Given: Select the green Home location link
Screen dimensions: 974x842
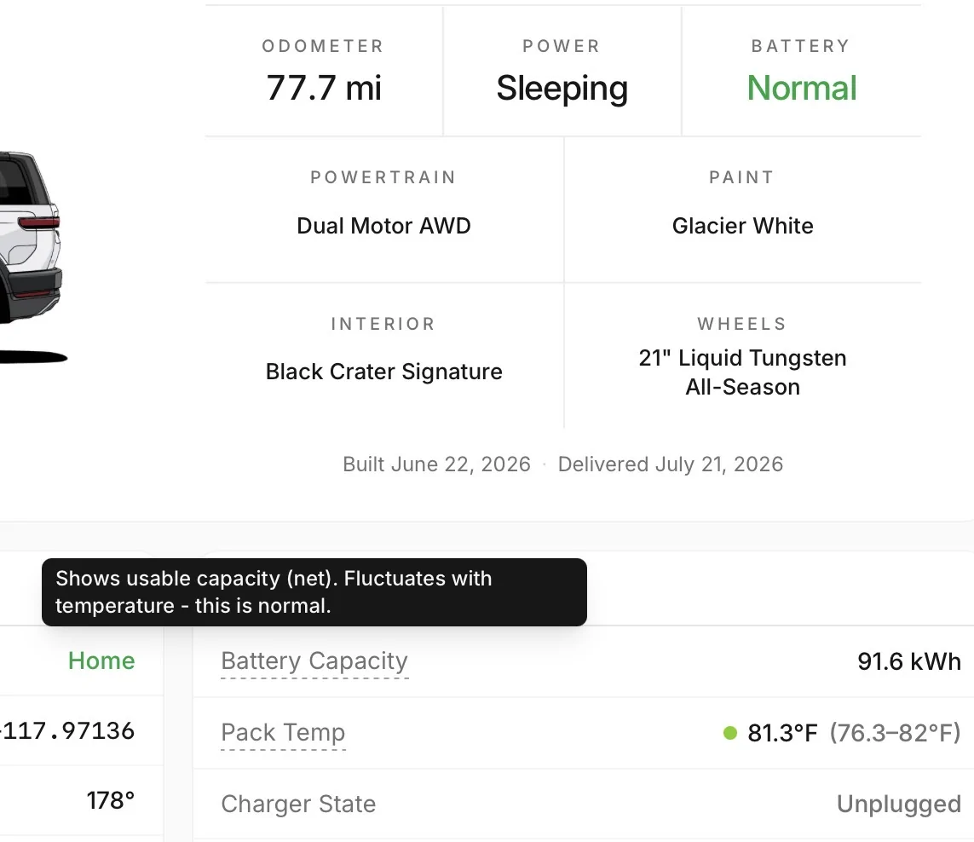Looking at the screenshot, I should (101, 660).
